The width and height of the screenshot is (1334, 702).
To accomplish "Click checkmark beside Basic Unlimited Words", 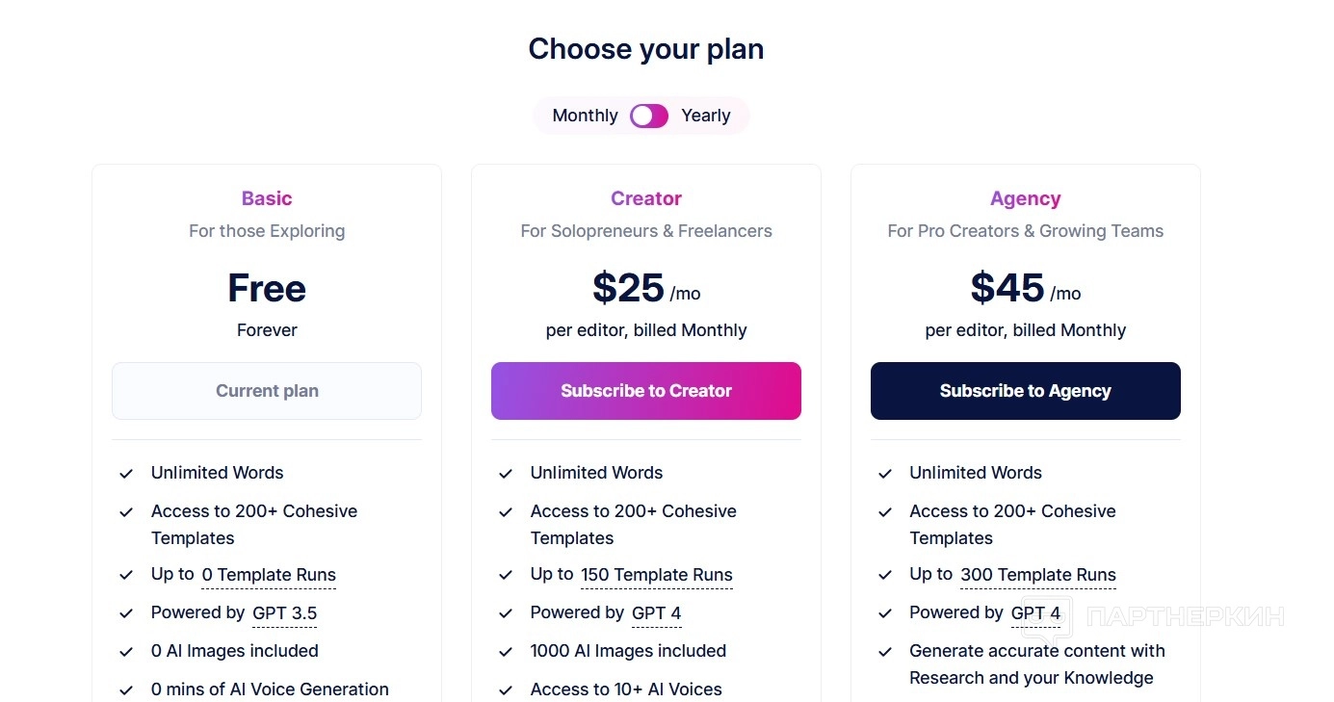I will [x=126, y=474].
